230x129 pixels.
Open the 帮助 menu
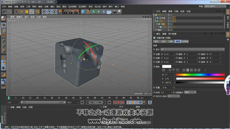point(123,7)
